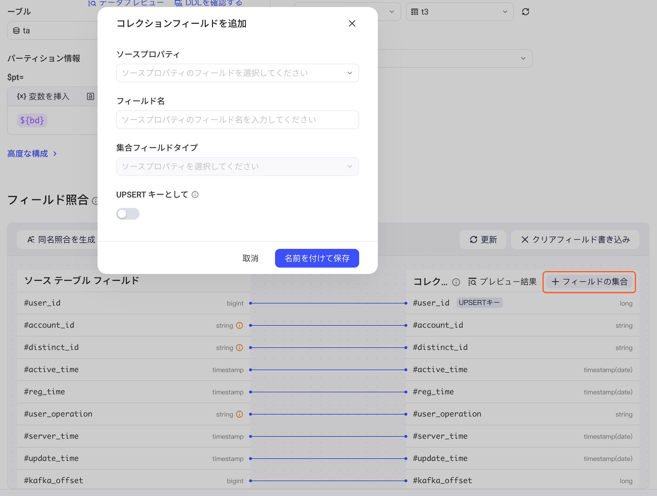
Task: Show UPSERT key info tooltip icon
Action: pos(195,195)
